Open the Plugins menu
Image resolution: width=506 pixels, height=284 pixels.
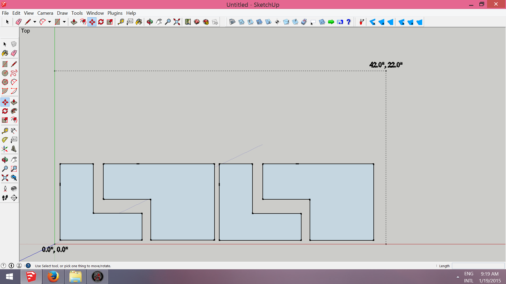click(x=115, y=13)
